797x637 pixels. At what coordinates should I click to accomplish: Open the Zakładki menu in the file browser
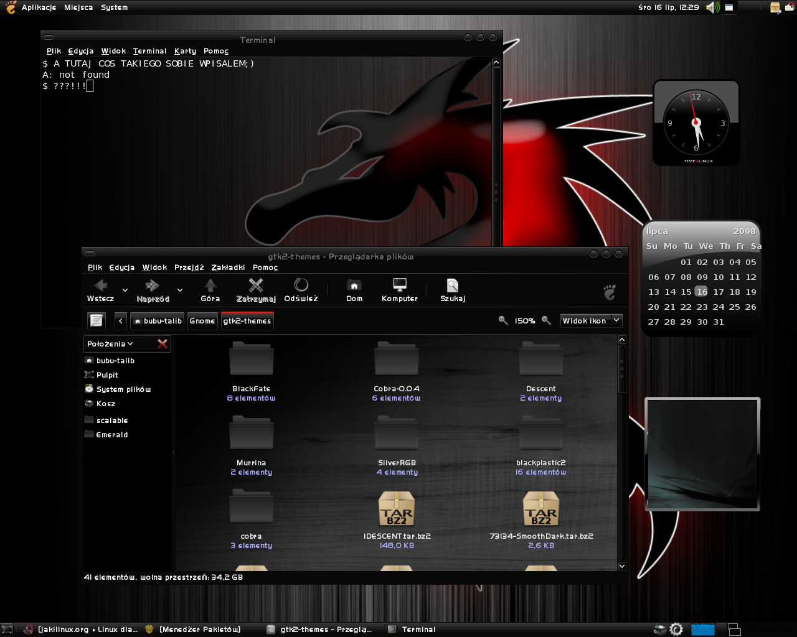228,267
